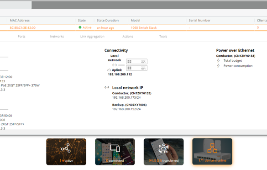This screenshot has height=170, width=267.
Task: Click the Active state text
Action: 87,27
